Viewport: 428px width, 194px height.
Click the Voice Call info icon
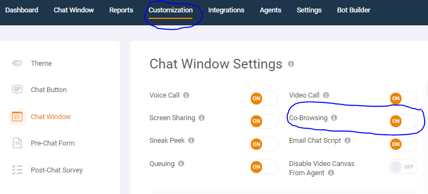[x=186, y=95]
